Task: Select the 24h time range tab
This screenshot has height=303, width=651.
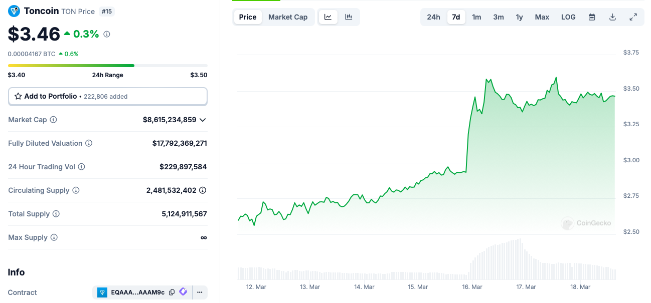Action: pyautogui.click(x=433, y=17)
